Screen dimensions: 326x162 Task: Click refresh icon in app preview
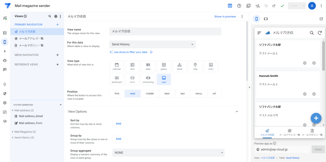pyautogui.click(x=320, y=33)
